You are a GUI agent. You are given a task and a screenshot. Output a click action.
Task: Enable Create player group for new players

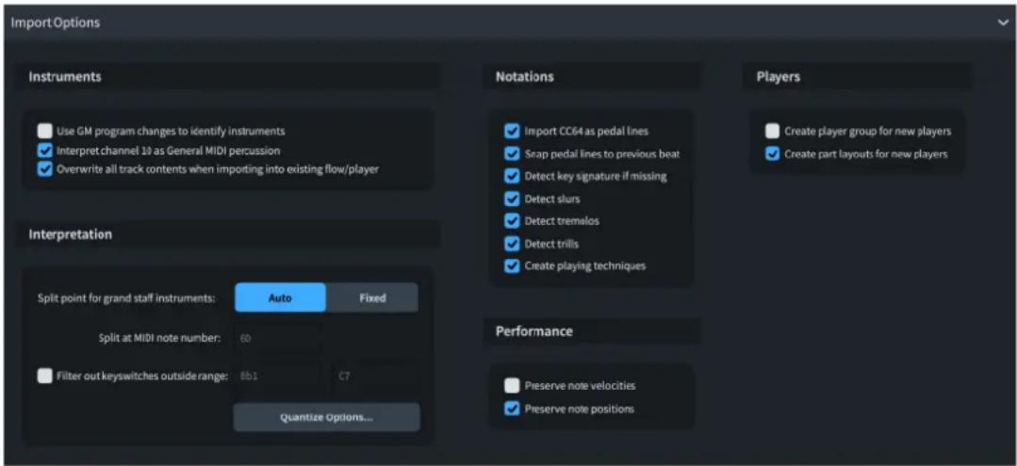pos(772,131)
